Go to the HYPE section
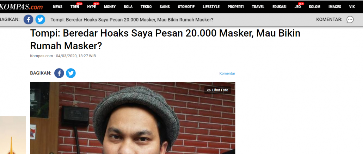This screenshot has width=363, height=154. pos(91,7)
